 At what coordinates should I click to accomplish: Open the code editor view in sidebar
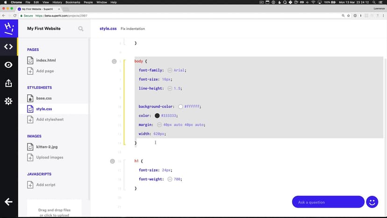click(x=8, y=46)
